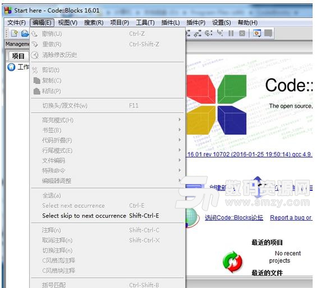Click the Undo arrow icon in the Edit menu

click(x=35, y=34)
